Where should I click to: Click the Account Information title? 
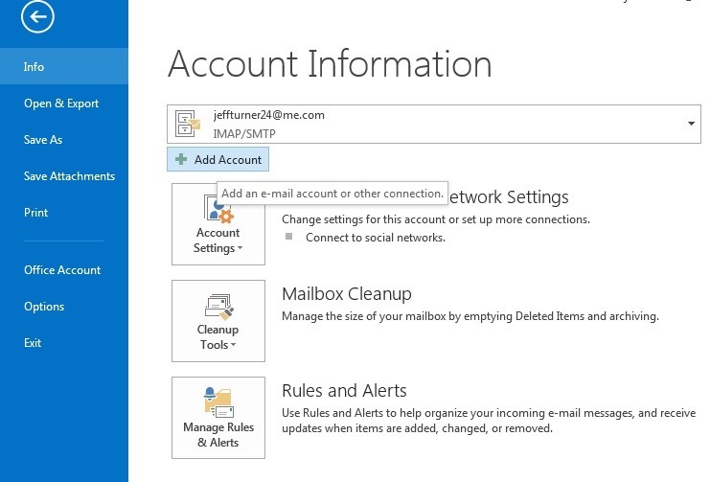(330, 64)
